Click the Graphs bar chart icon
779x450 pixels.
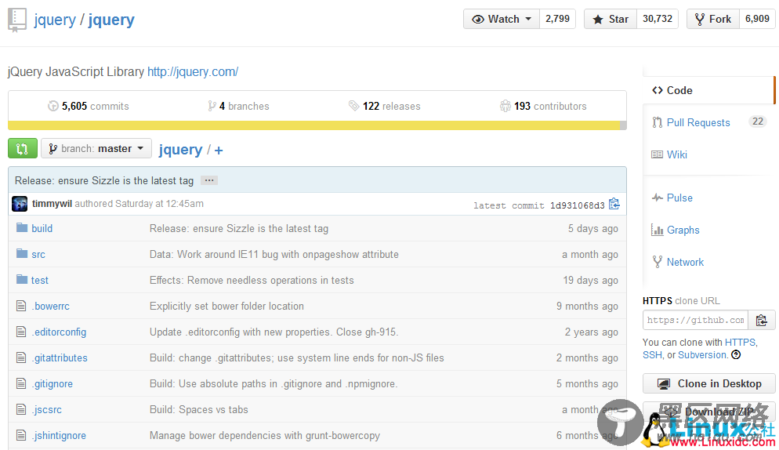(x=658, y=230)
